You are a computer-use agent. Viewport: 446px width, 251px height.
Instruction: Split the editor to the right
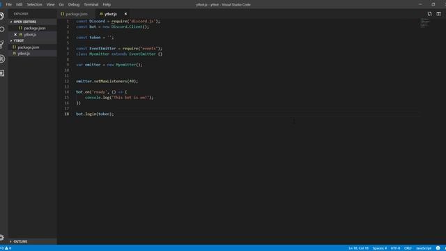[x=438, y=14]
